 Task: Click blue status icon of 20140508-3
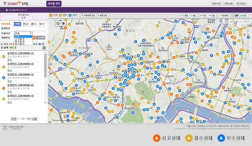[x=4, y=78]
